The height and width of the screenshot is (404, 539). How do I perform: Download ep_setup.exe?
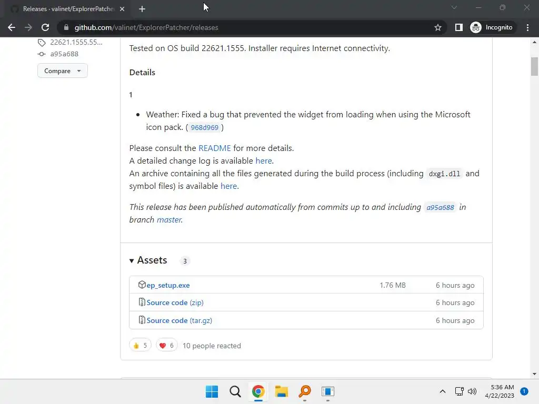pyautogui.click(x=168, y=285)
